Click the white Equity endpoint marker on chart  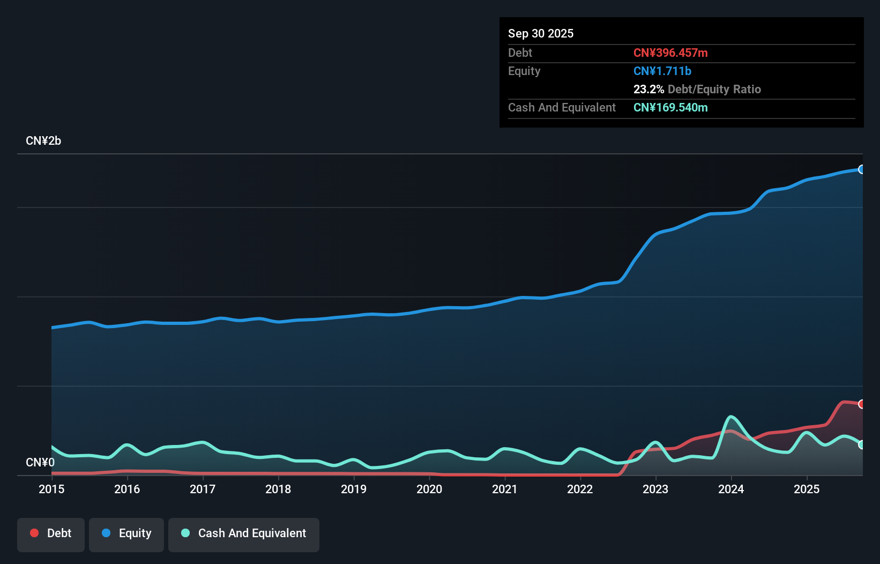862,169
